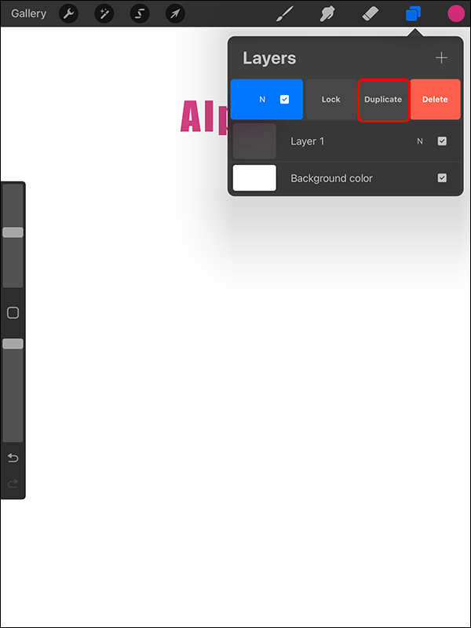Viewport: 471px width, 628px height.
Task: Select the Eraser tool
Action: 370,14
